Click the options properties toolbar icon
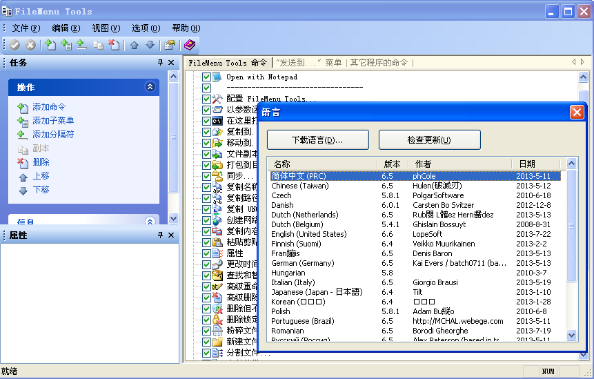The height and width of the screenshot is (379, 594). pyautogui.click(x=169, y=45)
